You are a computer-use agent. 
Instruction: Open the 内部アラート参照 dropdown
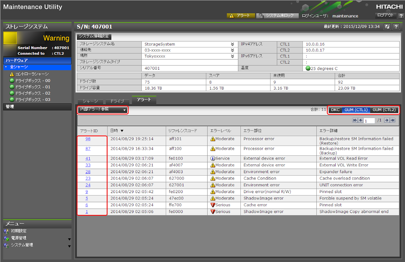103,110
